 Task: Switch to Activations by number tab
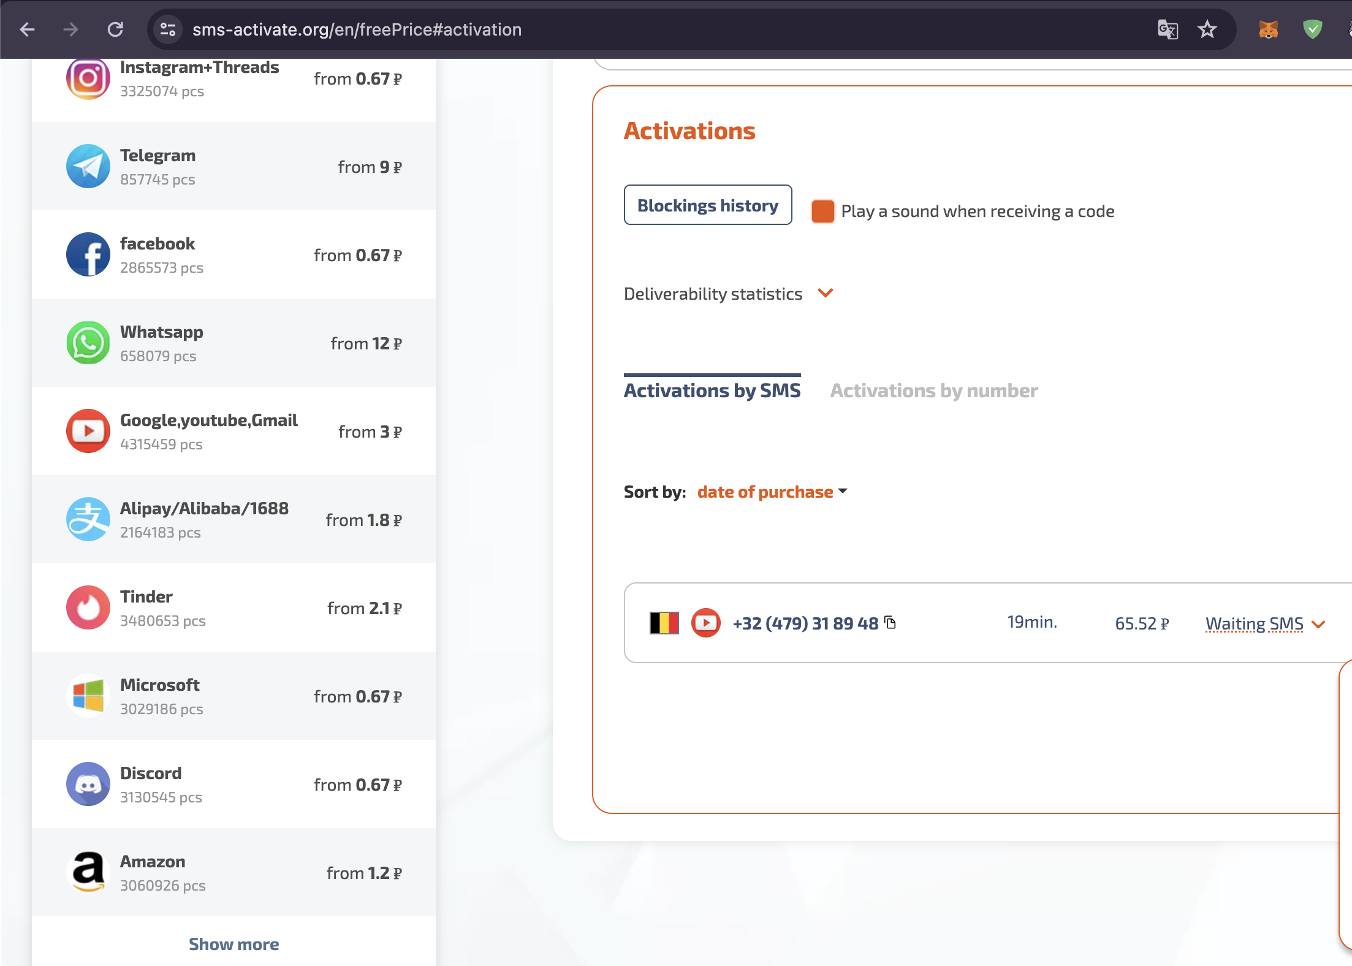[933, 390]
